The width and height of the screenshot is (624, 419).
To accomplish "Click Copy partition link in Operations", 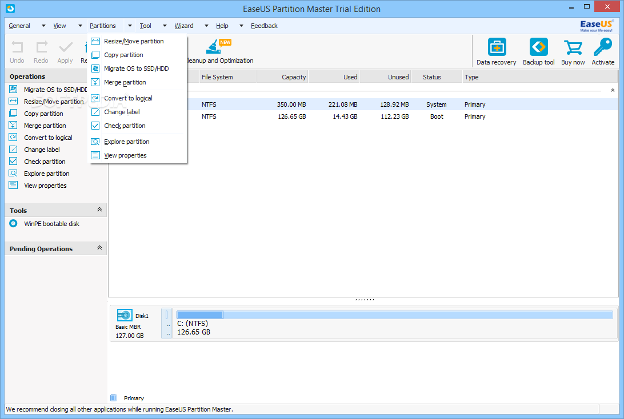I will click(43, 114).
